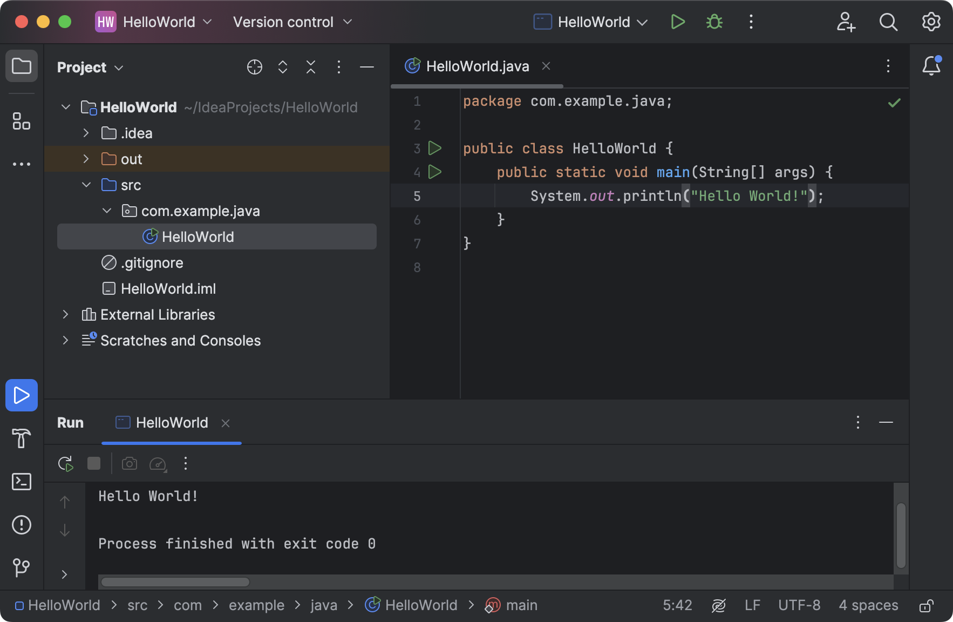The height and width of the screenshot is (622, 953).
Task: Click the run gutter icon beside the main method
Action: pos(435,172)
